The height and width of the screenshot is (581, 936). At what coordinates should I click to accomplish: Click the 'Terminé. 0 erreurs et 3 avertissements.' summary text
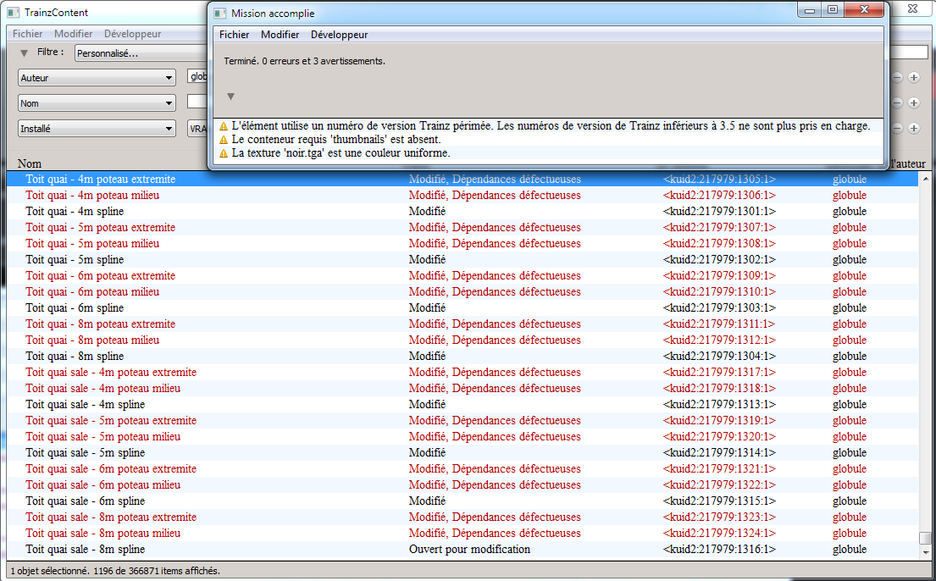(304, 61)
